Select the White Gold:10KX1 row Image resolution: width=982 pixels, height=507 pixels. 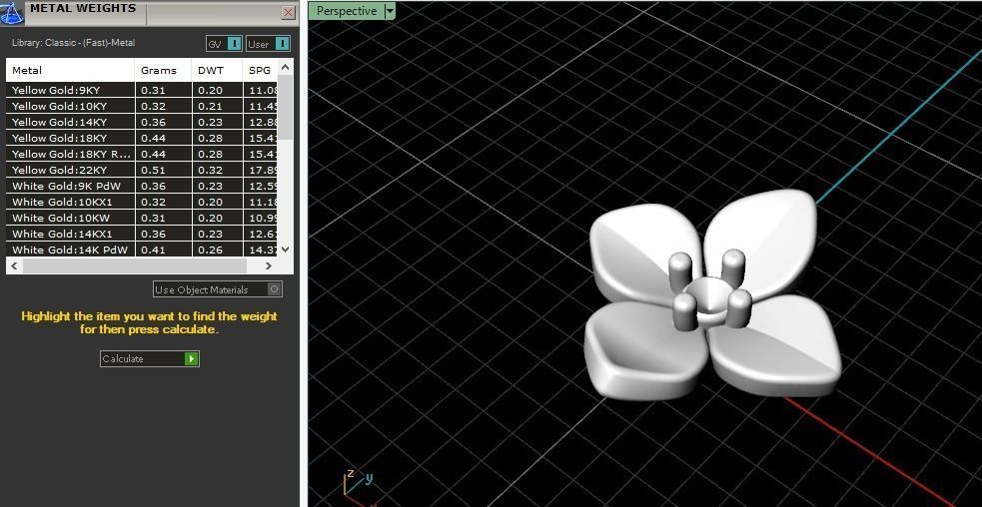[142, 202]
